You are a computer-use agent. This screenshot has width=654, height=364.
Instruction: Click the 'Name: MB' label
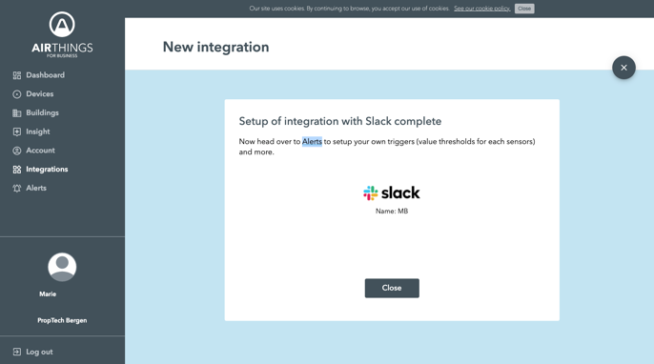coord(392,211)
